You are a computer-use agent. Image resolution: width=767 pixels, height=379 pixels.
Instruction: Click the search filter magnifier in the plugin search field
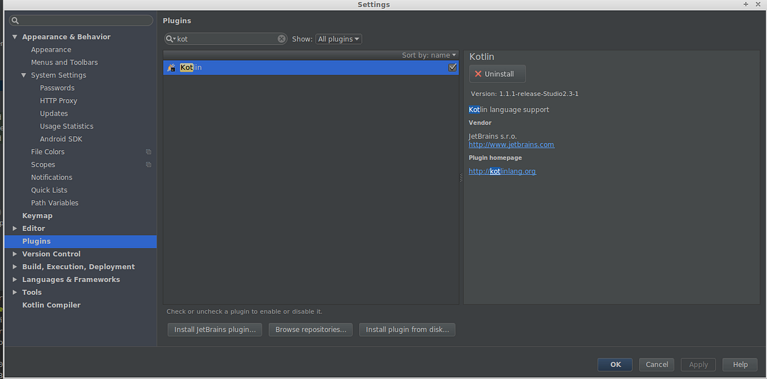[171, 38]
